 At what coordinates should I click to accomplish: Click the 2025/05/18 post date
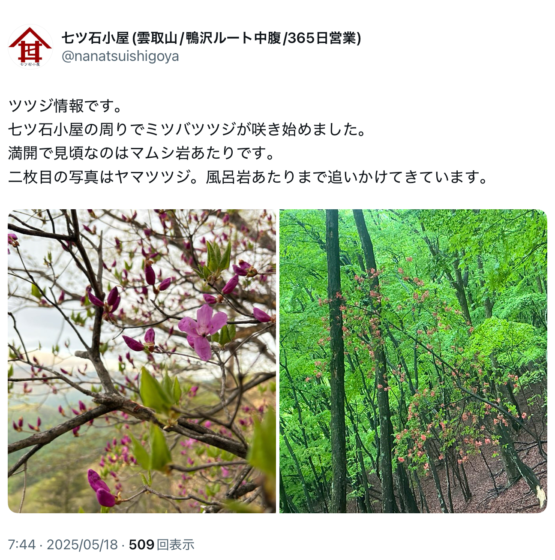coord(82,545)
